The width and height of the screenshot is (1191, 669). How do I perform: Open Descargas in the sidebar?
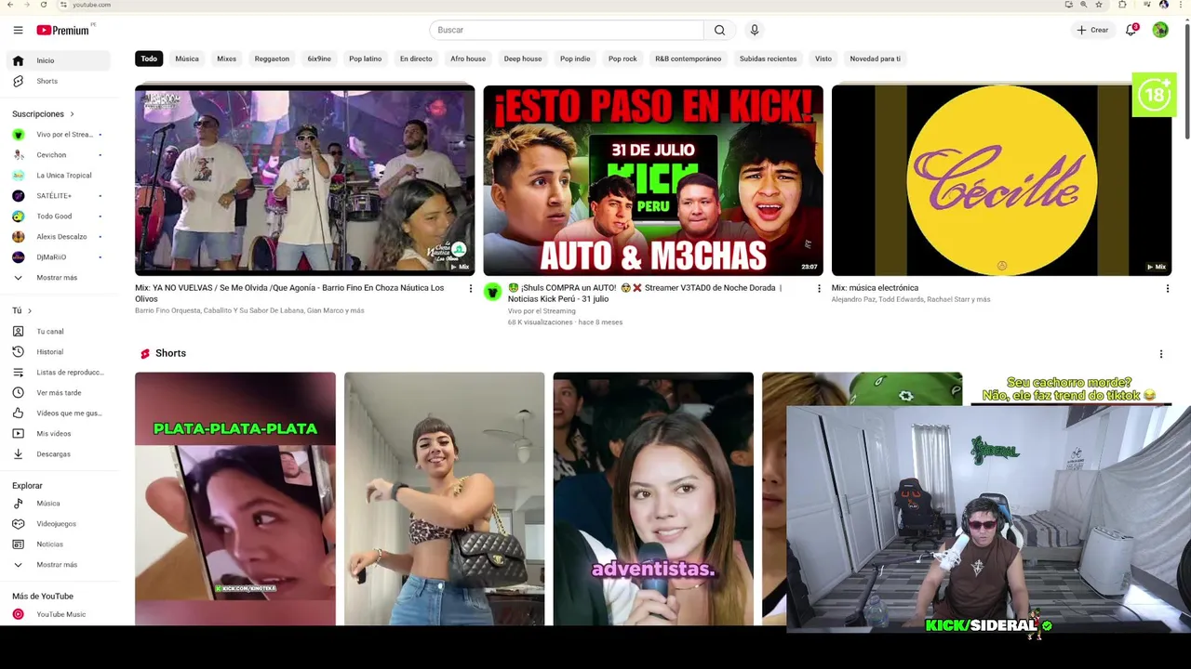tap(58, 453)
